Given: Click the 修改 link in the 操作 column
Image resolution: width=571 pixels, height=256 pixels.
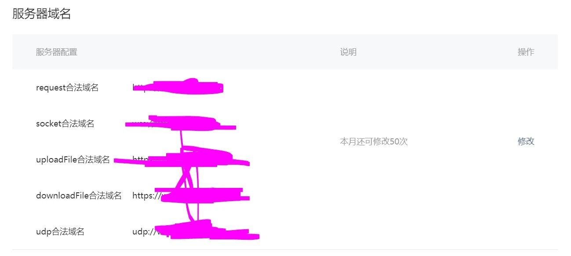Looking at the screenshot, I should (526, 141).
